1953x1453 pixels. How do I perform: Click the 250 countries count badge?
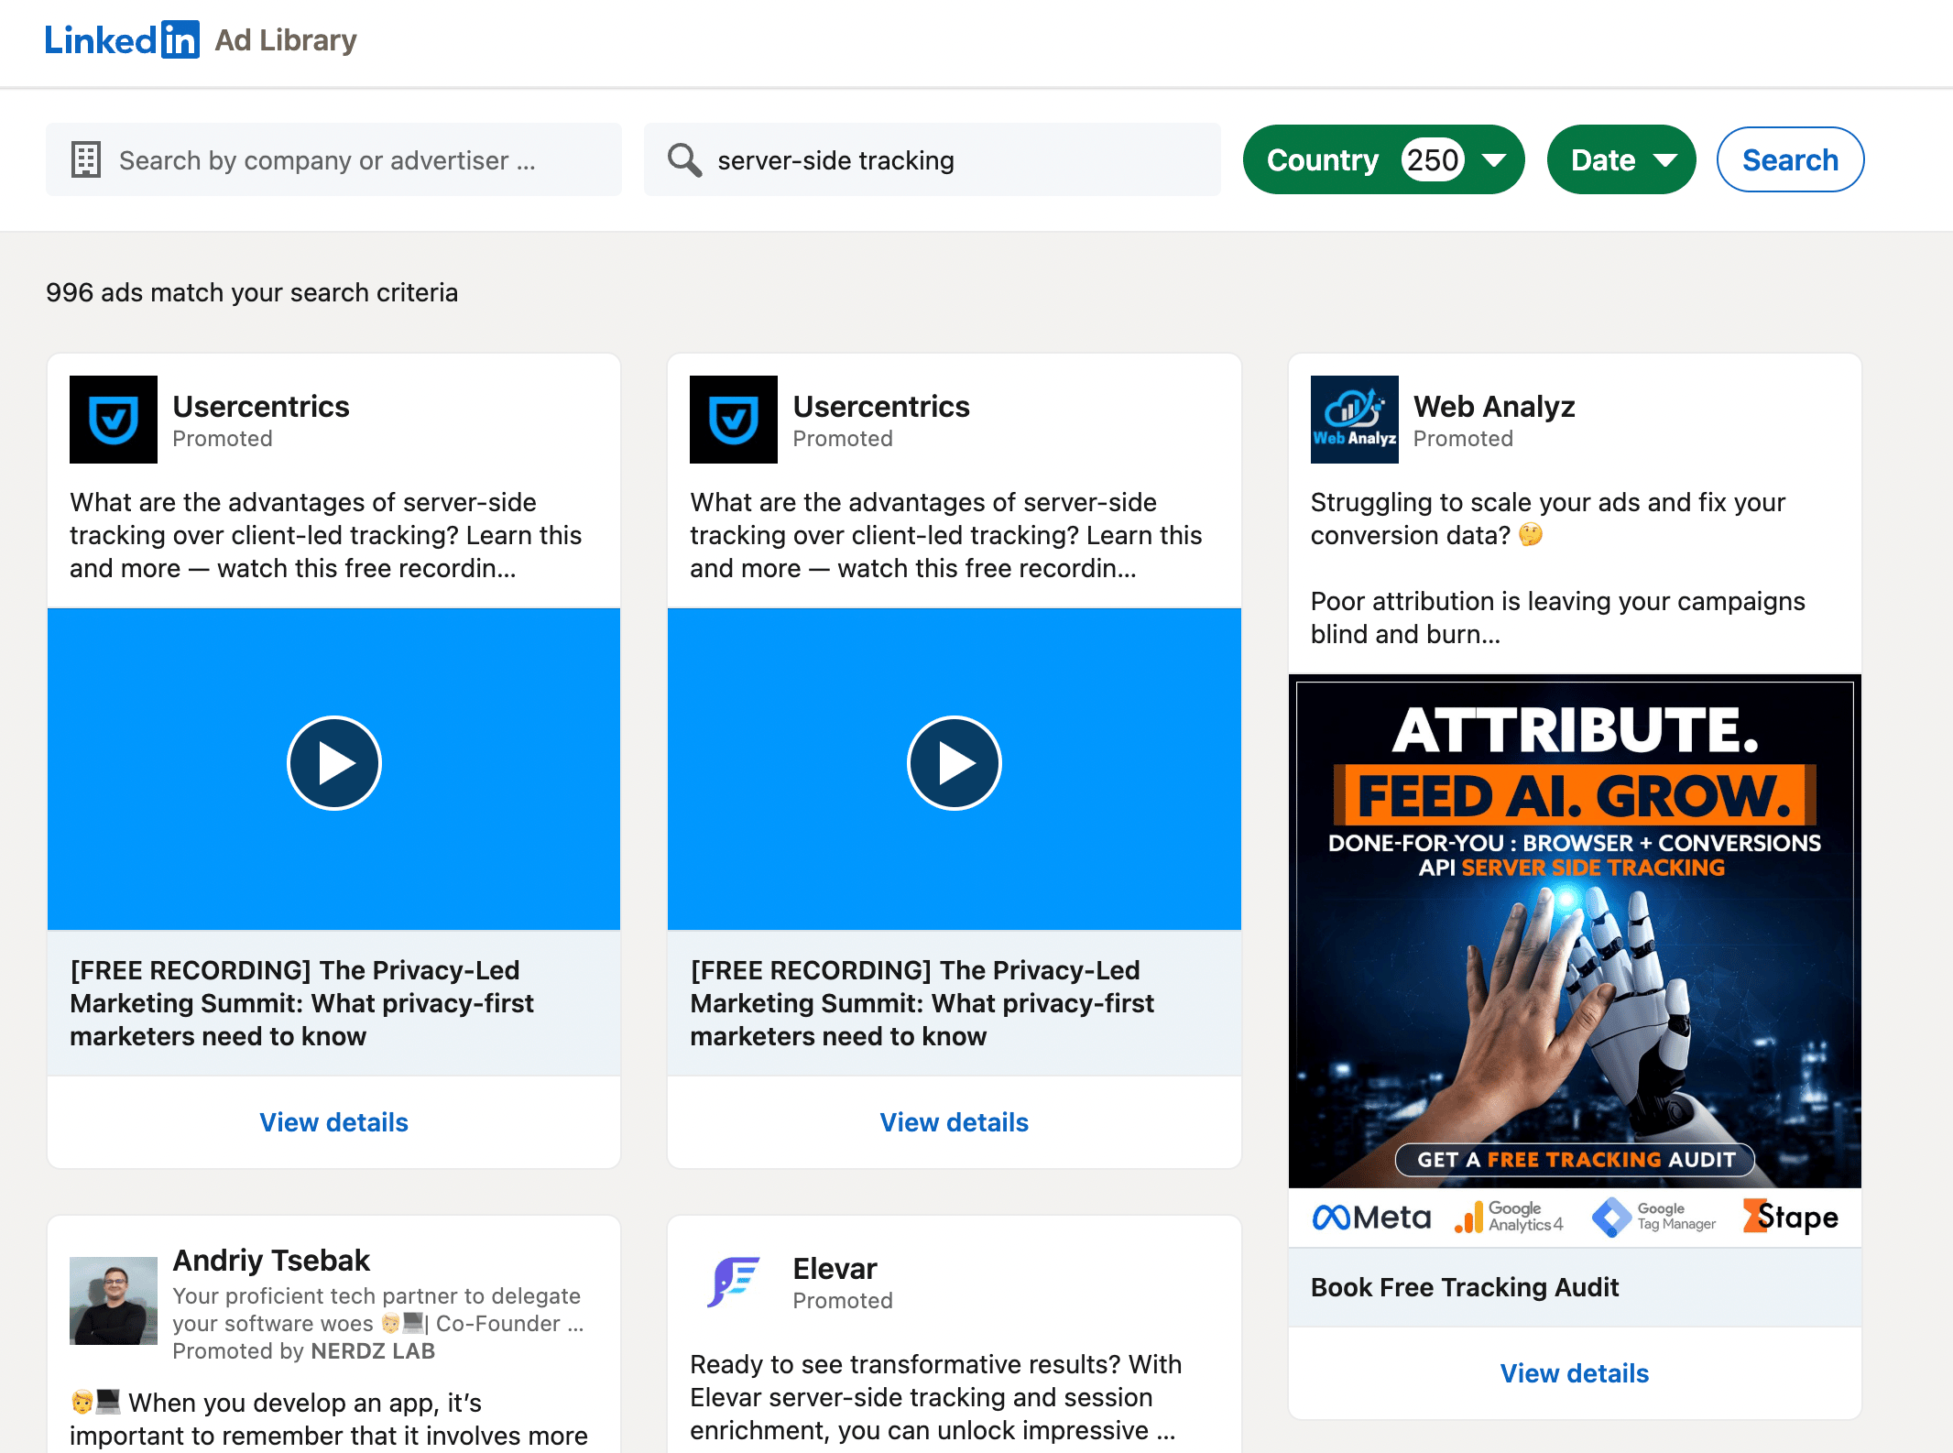[1433, 159]
